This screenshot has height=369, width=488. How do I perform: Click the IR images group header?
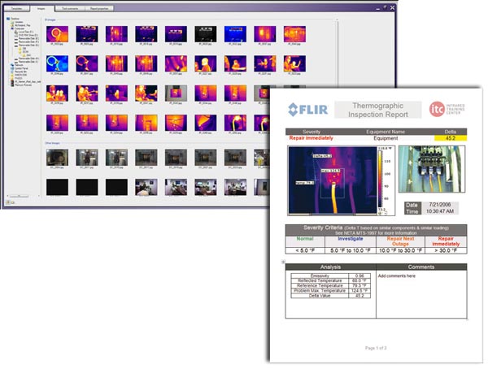click(50, 20)
